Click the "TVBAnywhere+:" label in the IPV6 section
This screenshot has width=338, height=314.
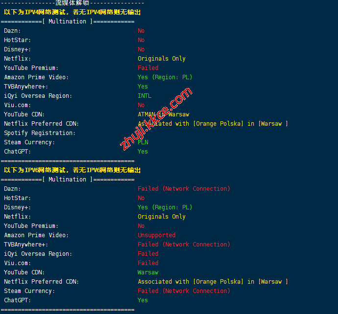26,245
